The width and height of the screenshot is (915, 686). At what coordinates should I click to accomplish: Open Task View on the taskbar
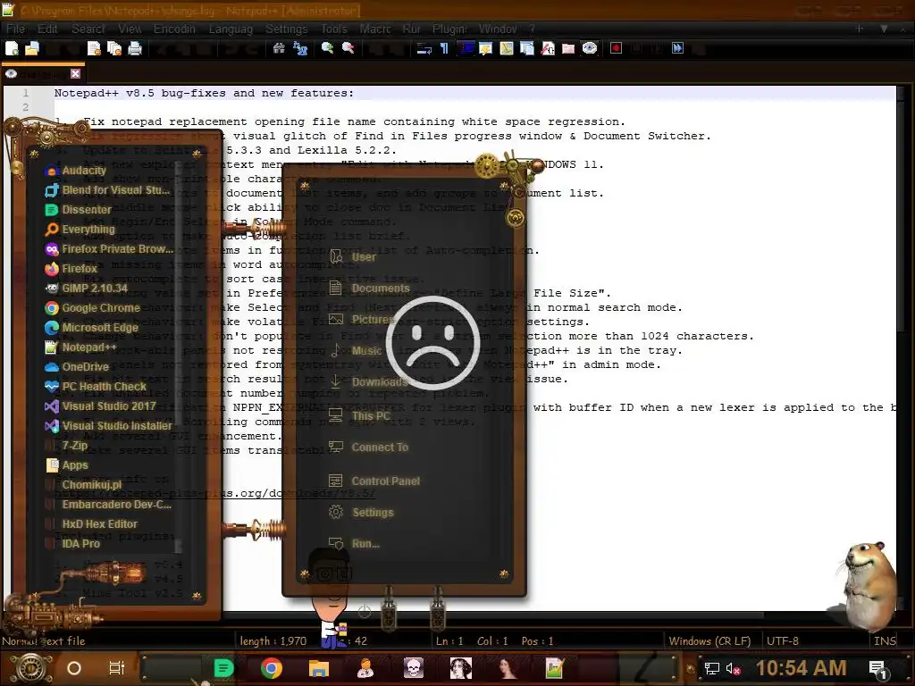tap(117, 668)
